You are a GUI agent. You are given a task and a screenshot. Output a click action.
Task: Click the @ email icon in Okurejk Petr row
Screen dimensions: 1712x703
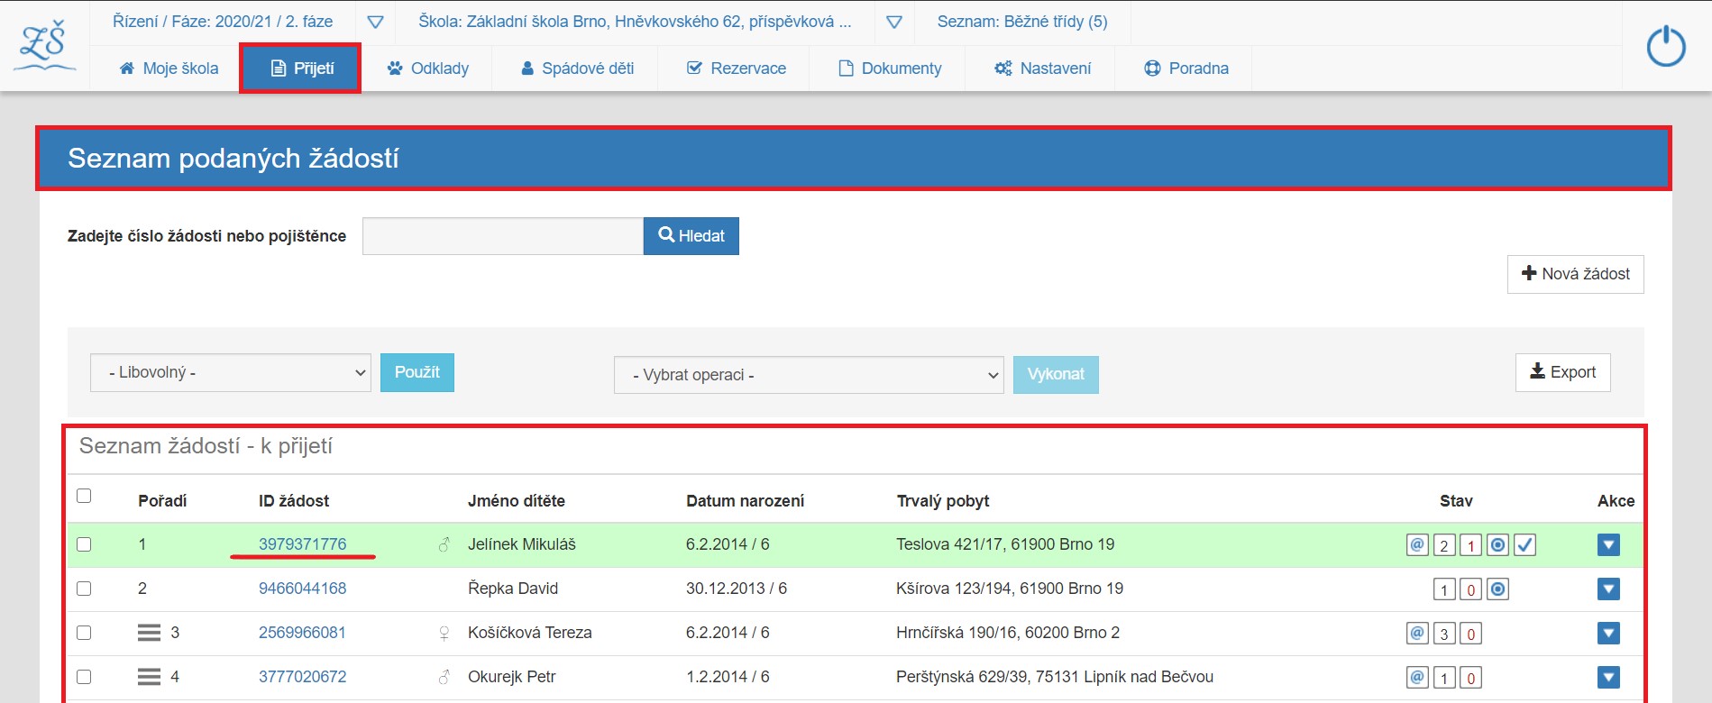tap(1417, 677)
